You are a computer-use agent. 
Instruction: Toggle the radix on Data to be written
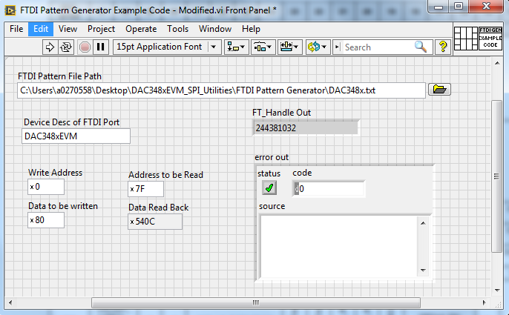(x=32, y=220)
